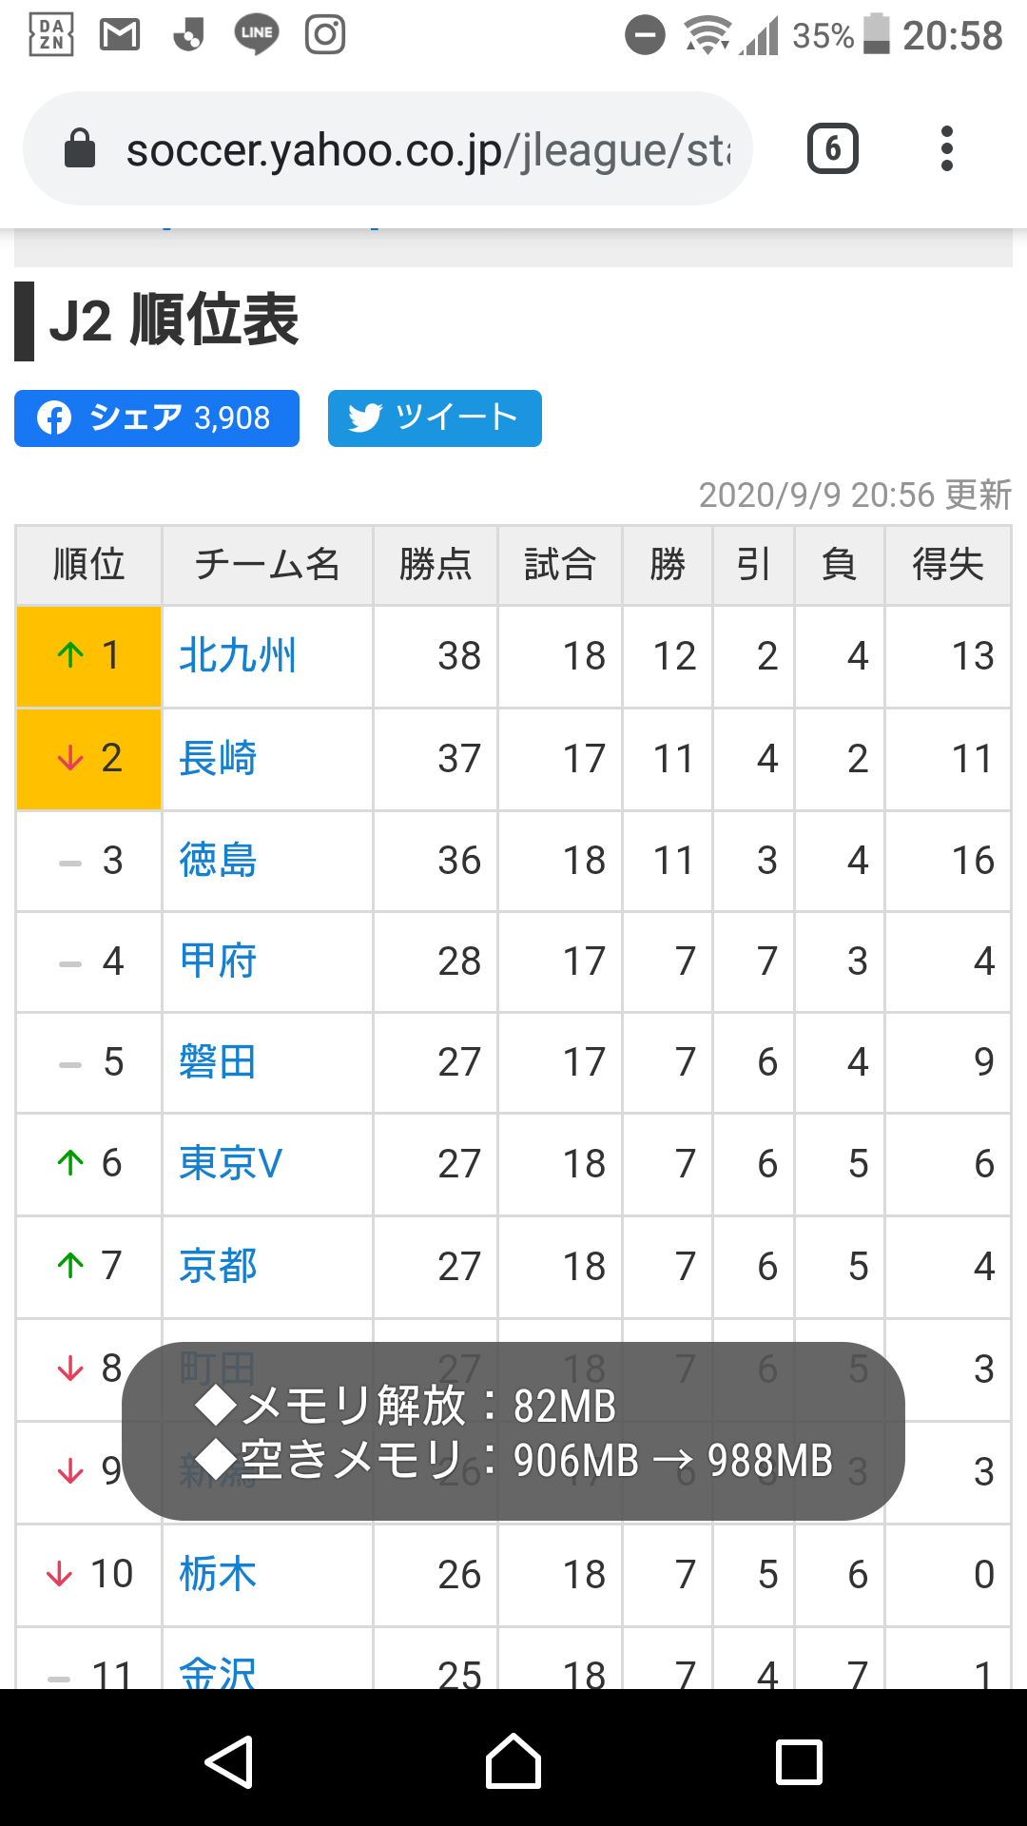
Task: Open Chrome's three-dot overflow menu
Action: 946,148
